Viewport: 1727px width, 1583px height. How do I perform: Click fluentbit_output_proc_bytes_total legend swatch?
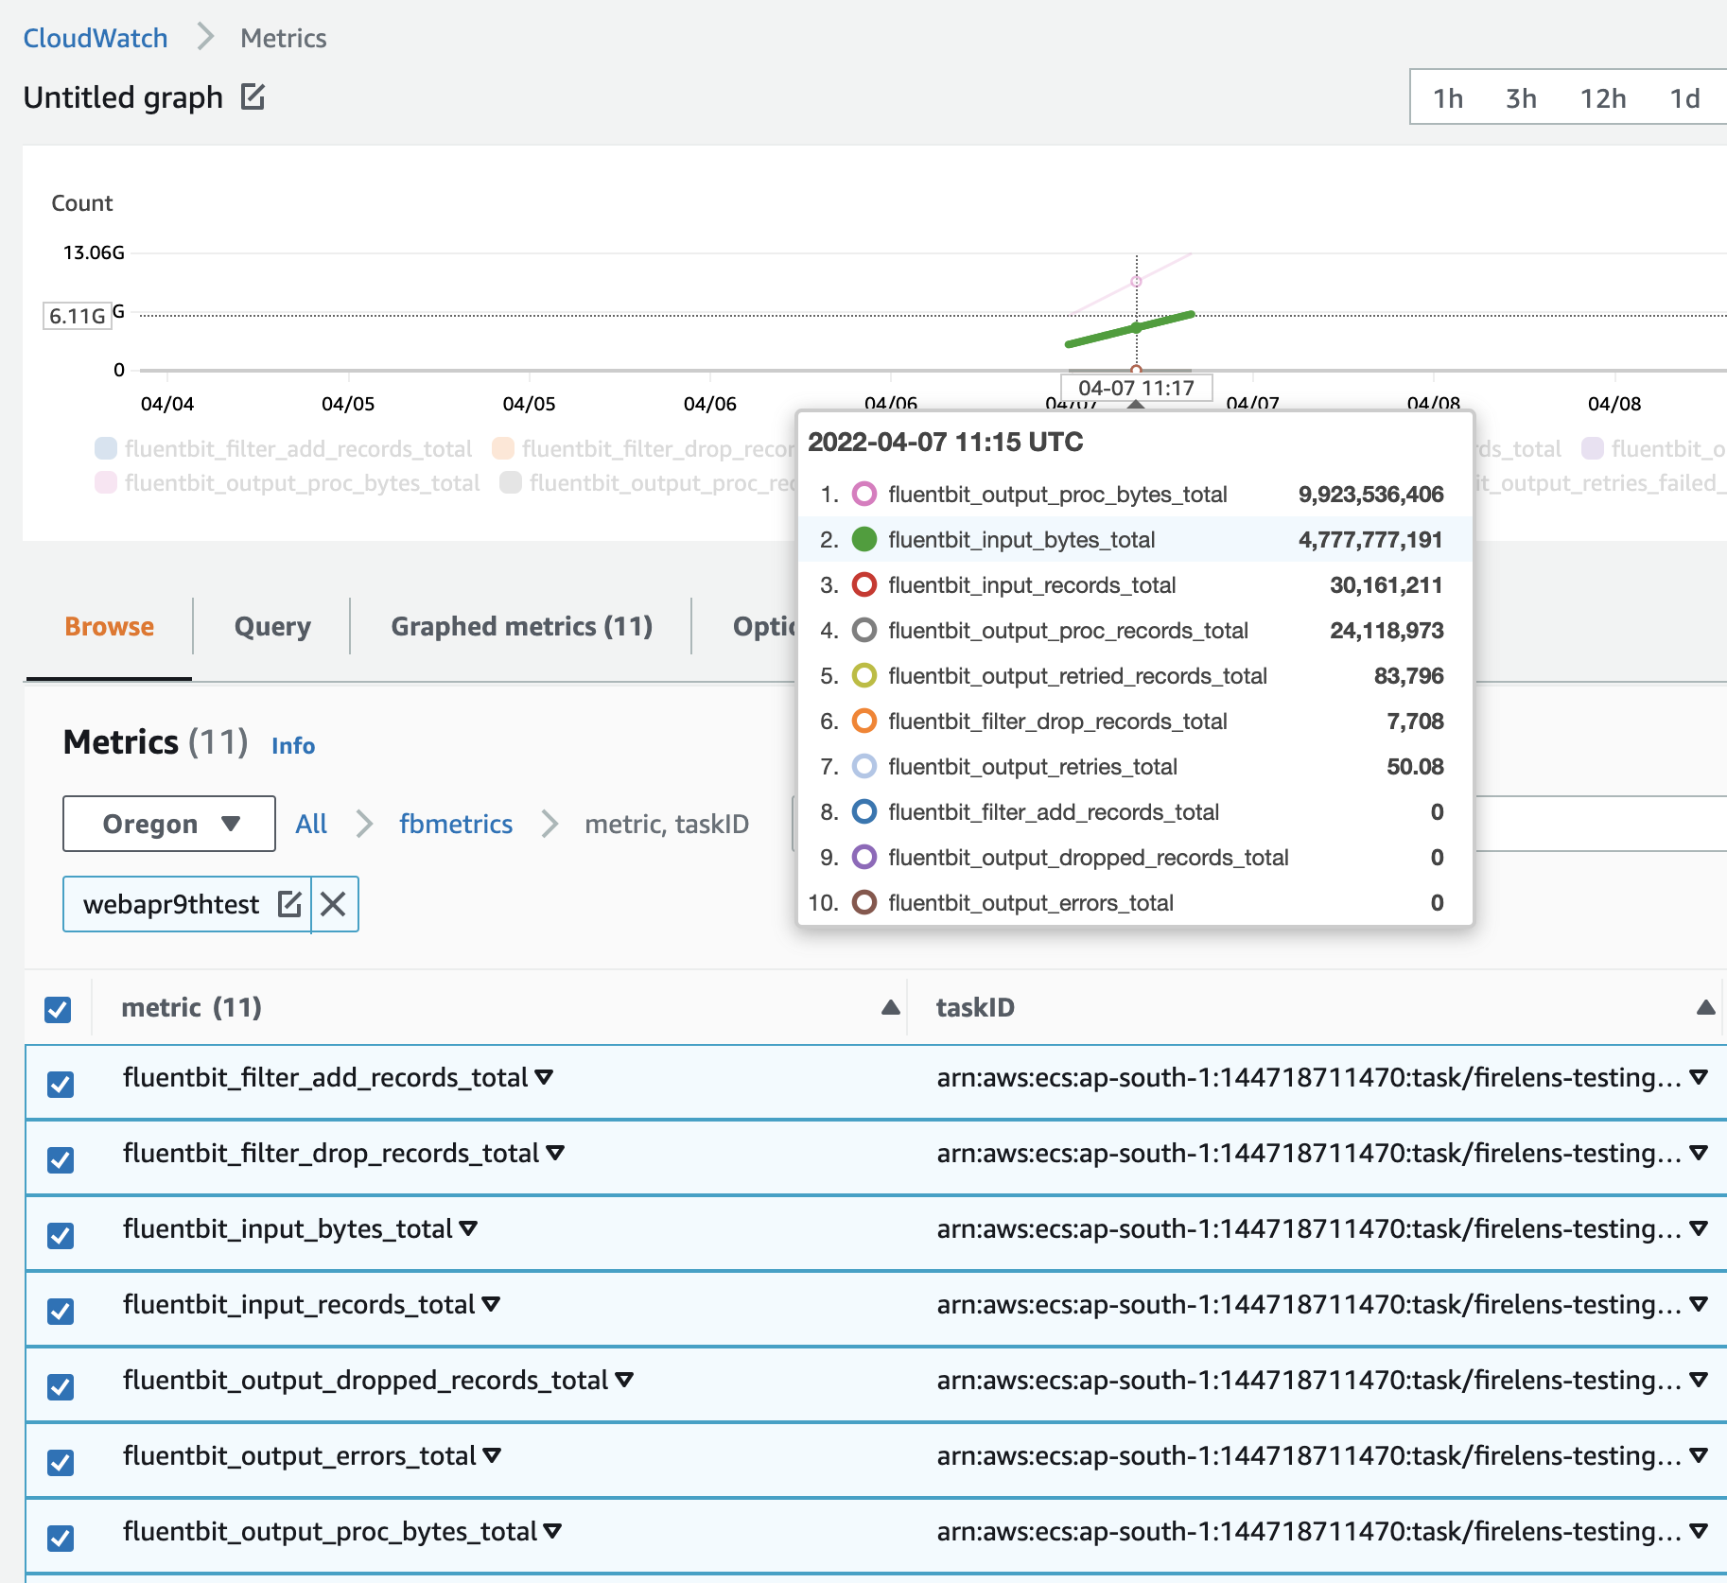click(106, 482)
